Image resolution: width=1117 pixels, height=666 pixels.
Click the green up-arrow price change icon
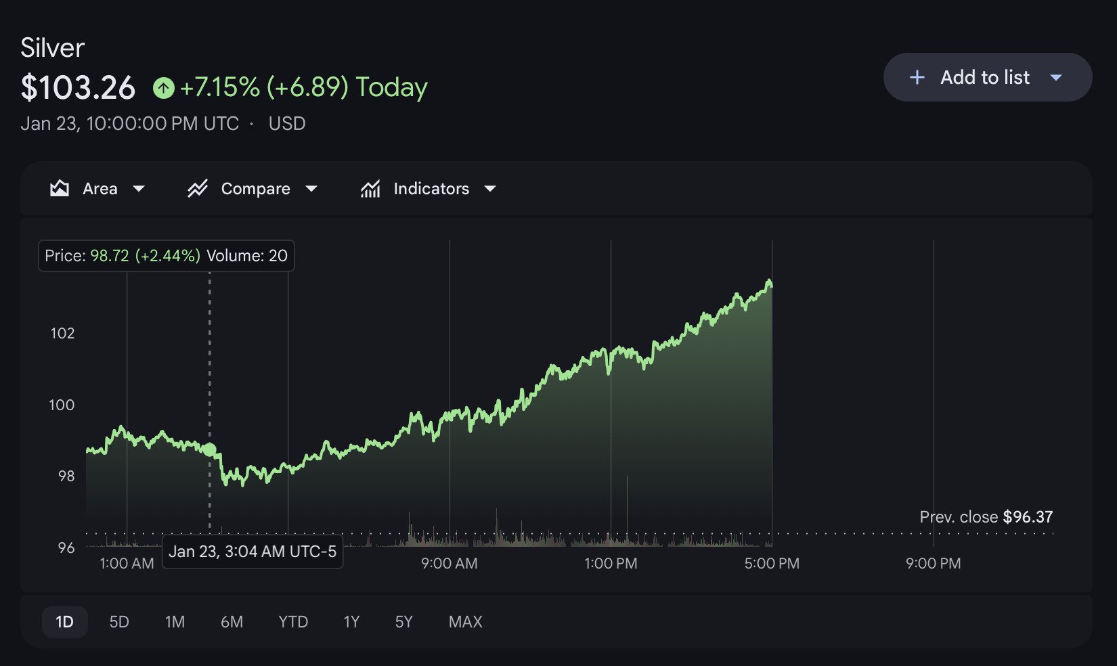point(163,88)
